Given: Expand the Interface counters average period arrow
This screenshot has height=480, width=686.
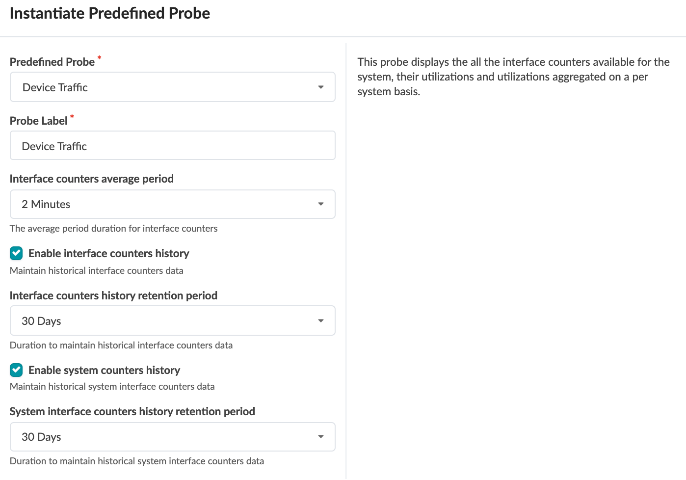Looking at the screenshot, I should pos(321,204).
